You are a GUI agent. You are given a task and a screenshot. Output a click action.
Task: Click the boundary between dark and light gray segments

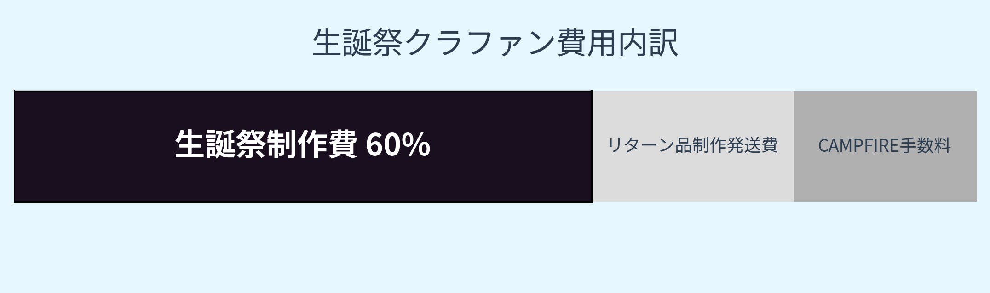point(592,146)
